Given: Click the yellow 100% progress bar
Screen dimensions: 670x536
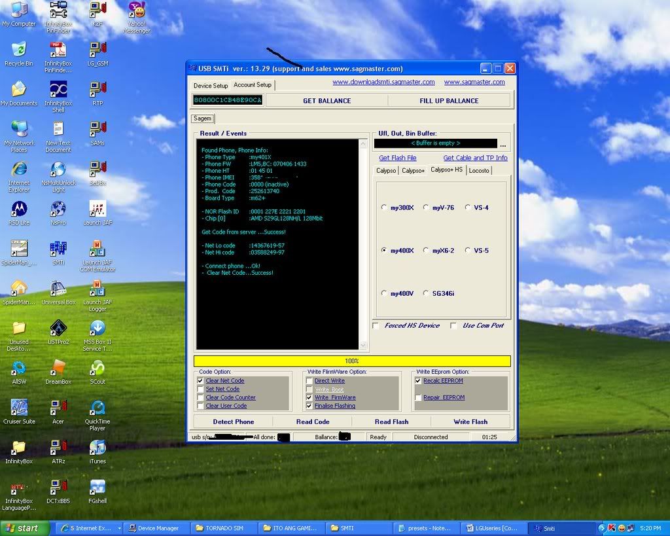Looking at the screenshot, I should pyautogui.click(x=352, y=361).
